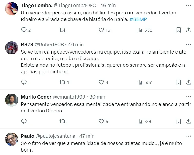Open more options on Murilo Cener's tweet
This screenshot has height=155, width=194.
coord(188,97)
